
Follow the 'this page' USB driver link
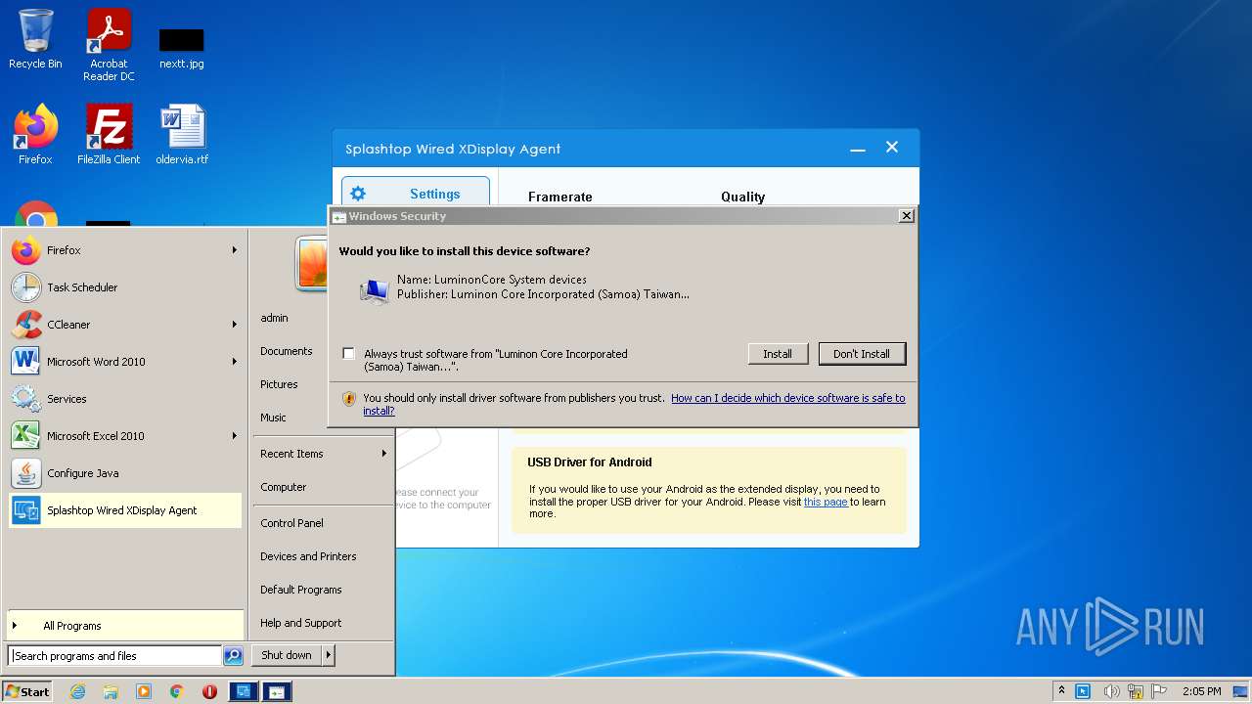point(826,502)
